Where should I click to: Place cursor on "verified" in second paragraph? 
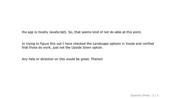click(x=148, y=43)
